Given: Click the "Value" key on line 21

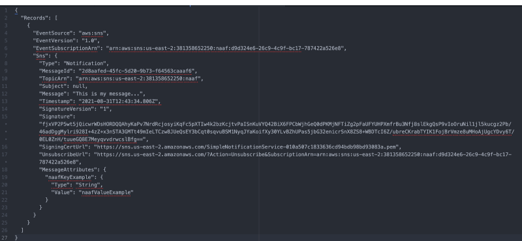Looking at the screenshot, I should pyautogui.click(x=61, y=192).
